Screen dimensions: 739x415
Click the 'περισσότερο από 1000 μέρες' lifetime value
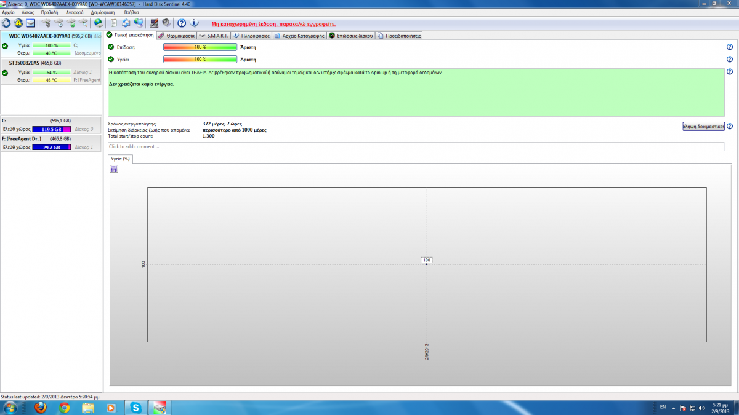click(235, 130)
